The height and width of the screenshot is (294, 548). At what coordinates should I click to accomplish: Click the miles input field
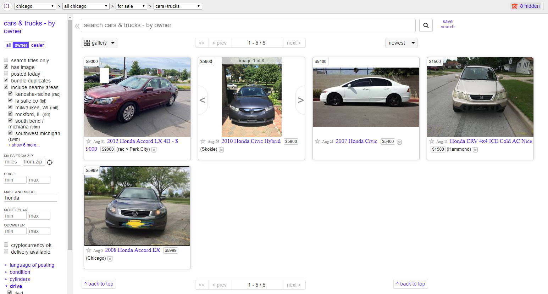click(12, 162)
